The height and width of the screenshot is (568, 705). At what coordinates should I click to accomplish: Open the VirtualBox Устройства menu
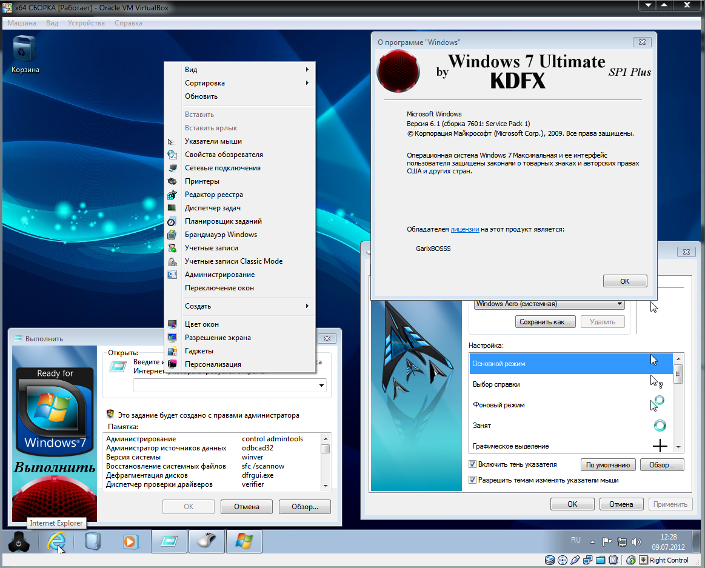click(86, 23)
